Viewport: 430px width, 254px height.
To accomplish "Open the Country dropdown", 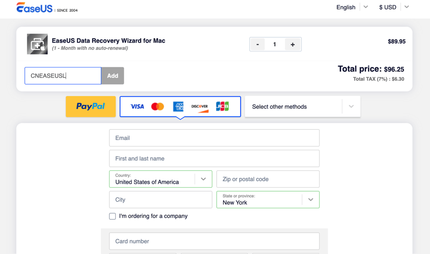I will (x=161, y=179).
